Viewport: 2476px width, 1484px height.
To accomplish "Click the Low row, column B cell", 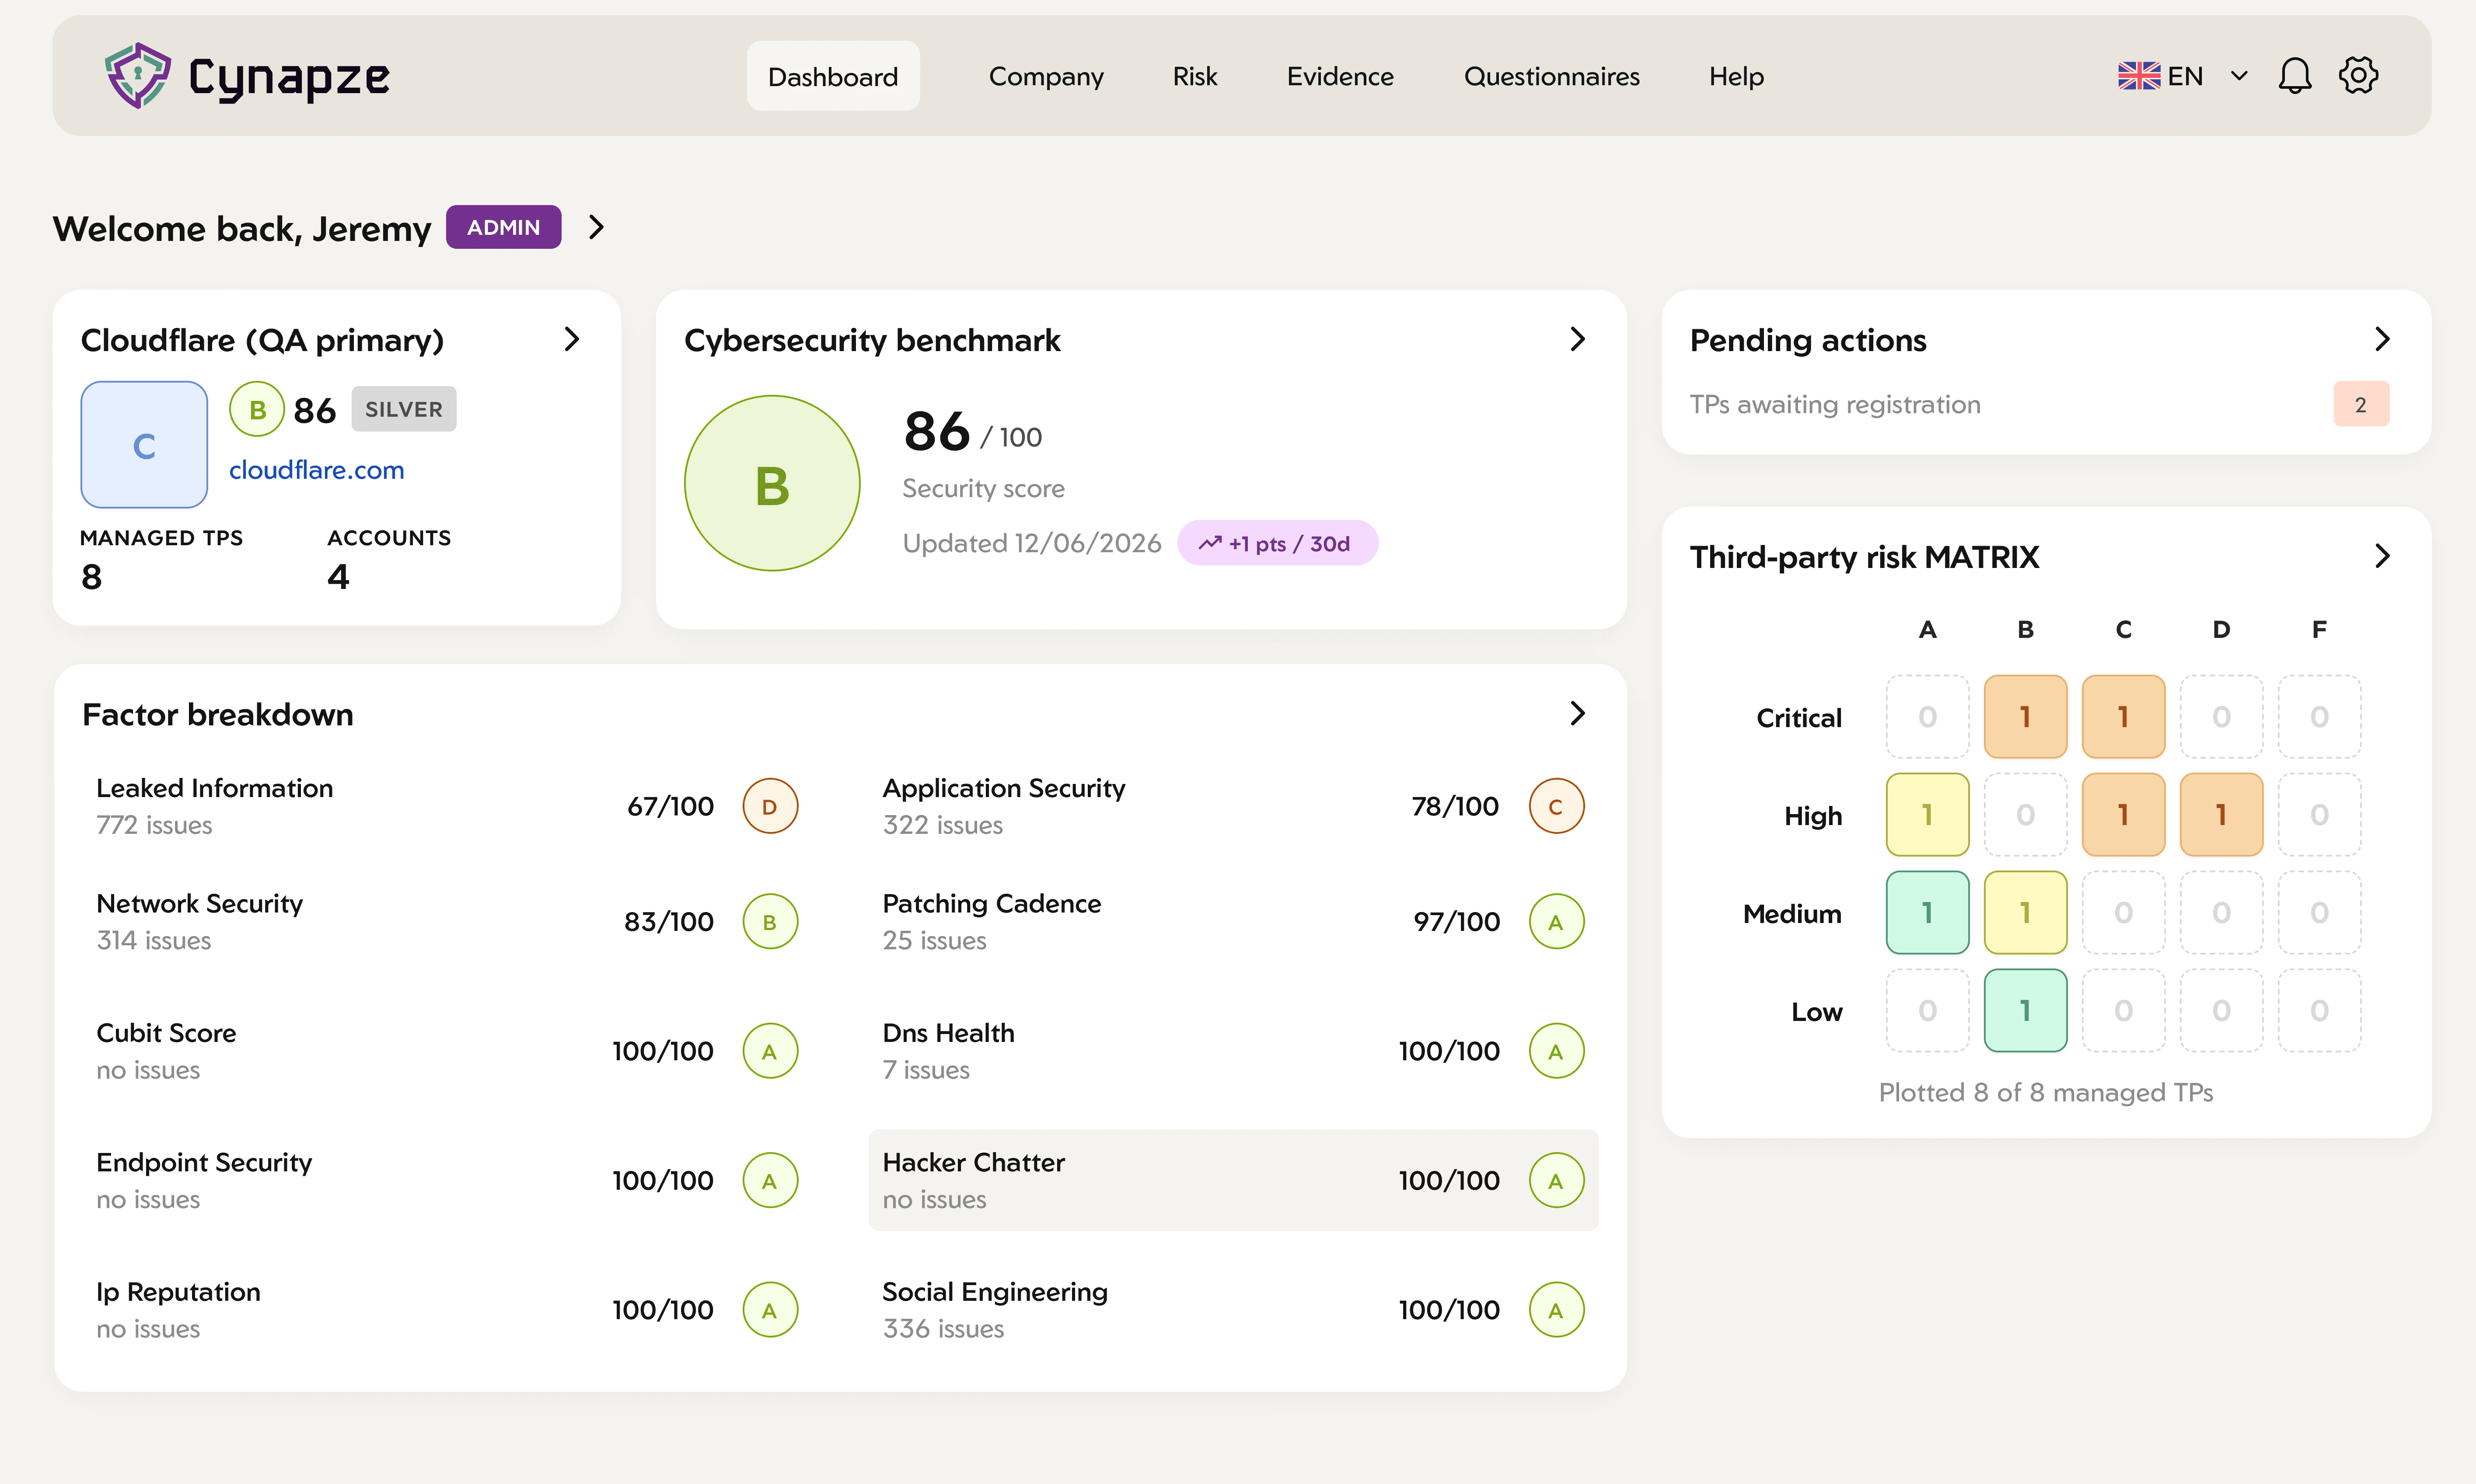I will [x=2025, y=1010].
